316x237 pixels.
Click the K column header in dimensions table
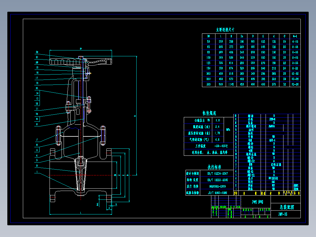pyautogui.click(x=263, y=36)
